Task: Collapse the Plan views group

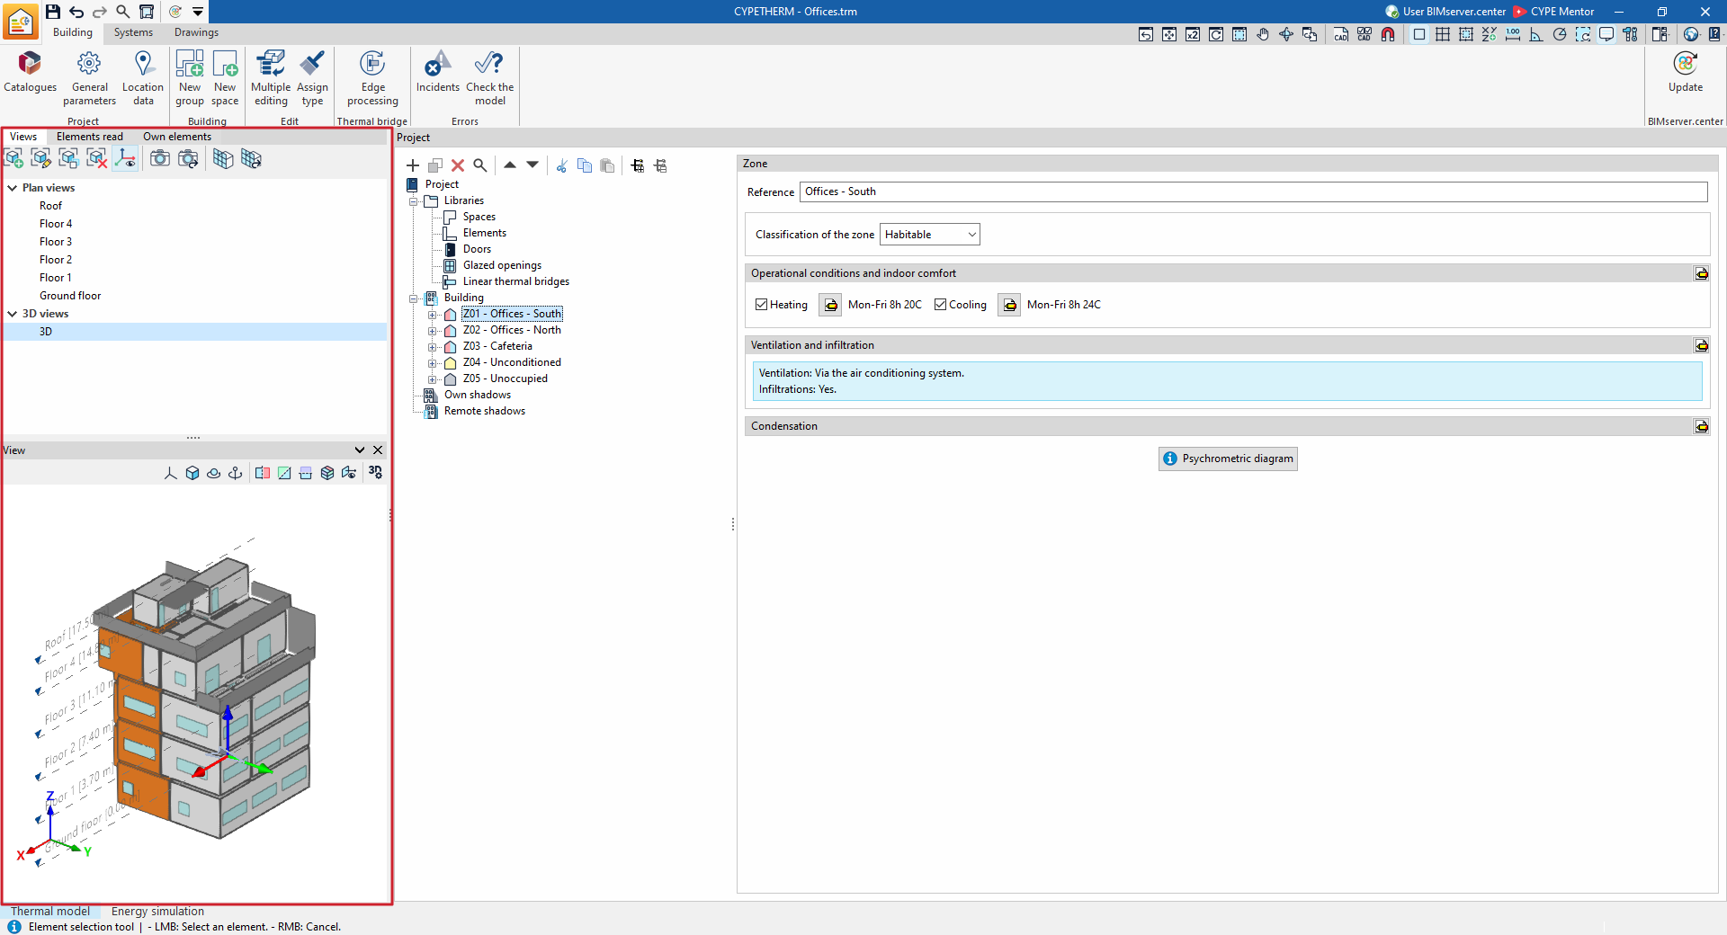Action: [13, 188]
